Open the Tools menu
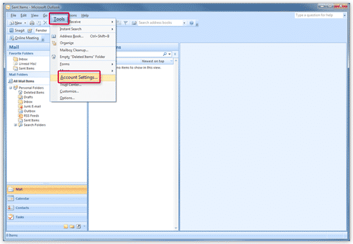 tap(59, 19)
